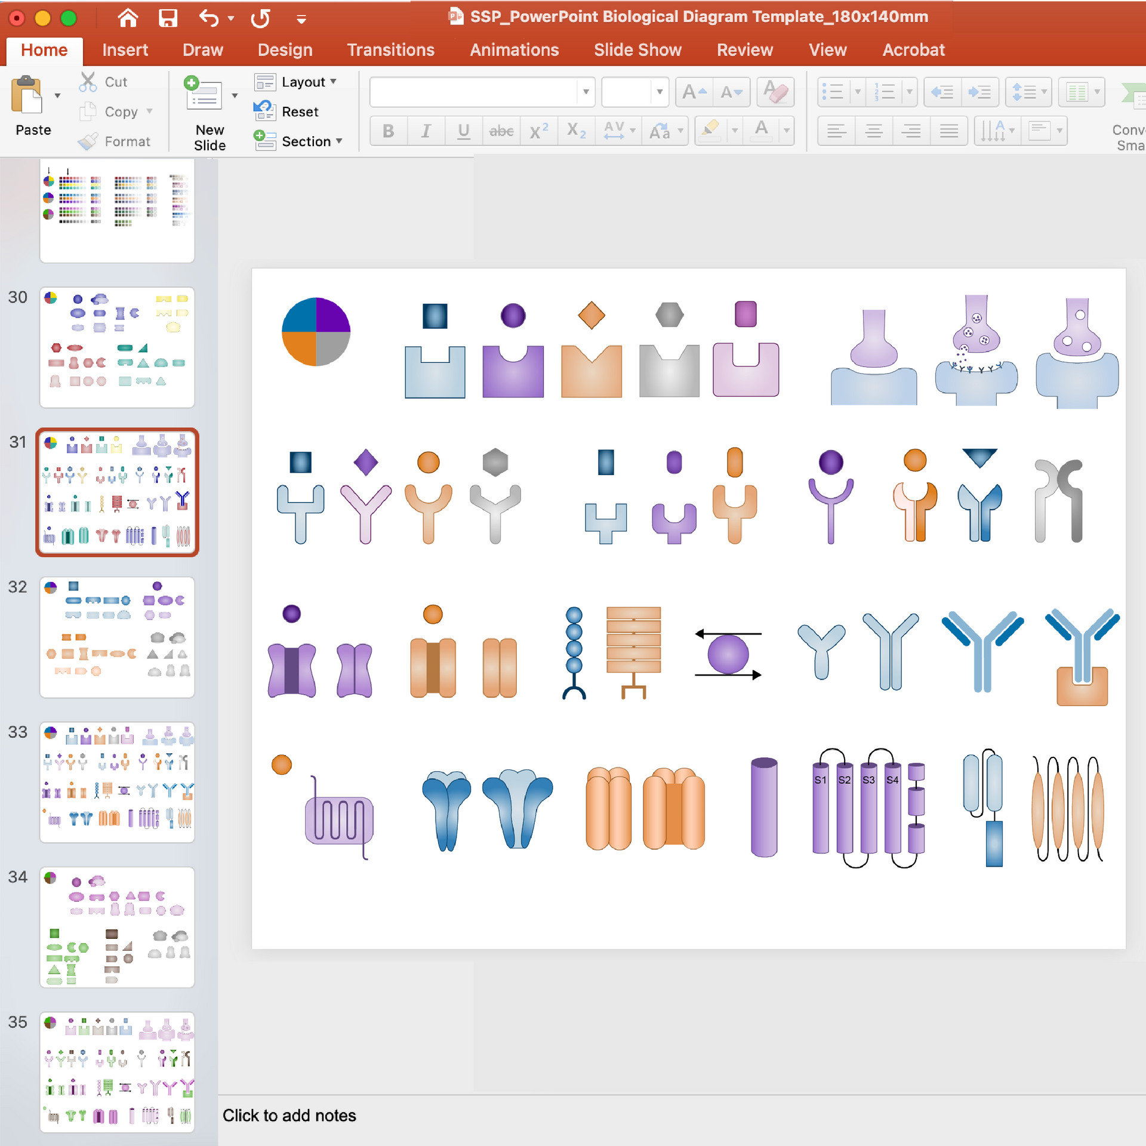Click the Increase Font Size icon
This screenshot has height=1146, width=1146.
[x=694, y=92]
